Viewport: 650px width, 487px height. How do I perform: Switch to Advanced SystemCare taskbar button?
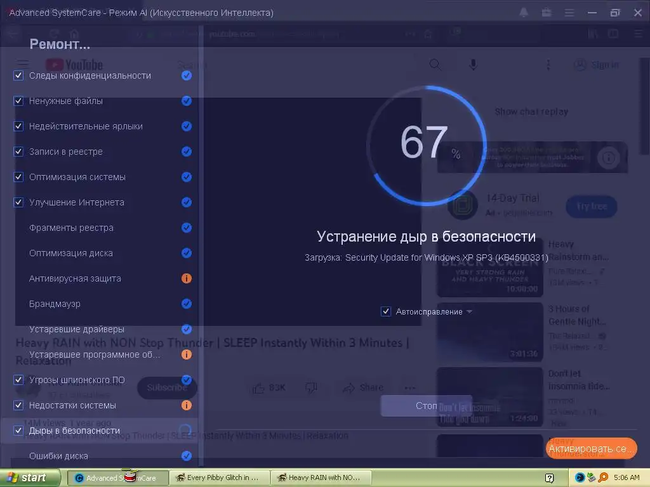click(117, 478)
